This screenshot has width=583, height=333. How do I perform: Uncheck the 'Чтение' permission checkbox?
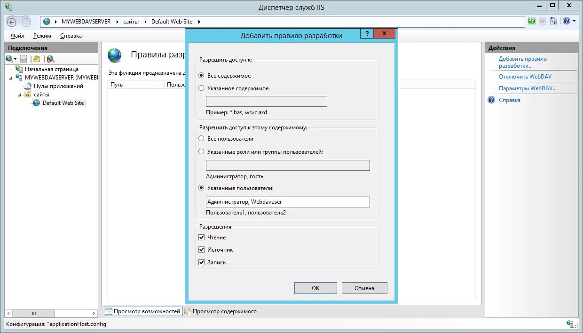coord(202,238)
